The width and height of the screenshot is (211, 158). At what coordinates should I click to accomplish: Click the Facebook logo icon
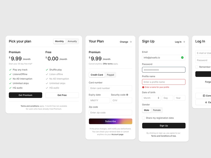click(204, 96)
